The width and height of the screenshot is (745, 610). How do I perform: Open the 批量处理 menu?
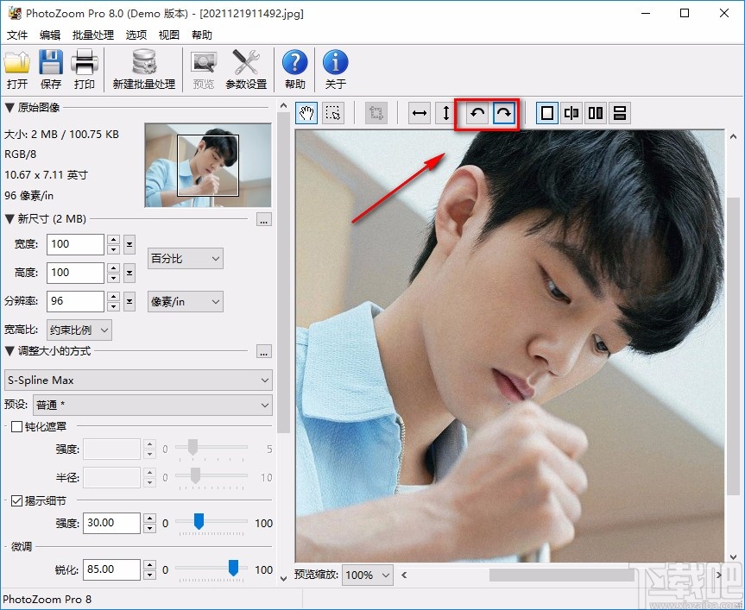coord(92,35)
